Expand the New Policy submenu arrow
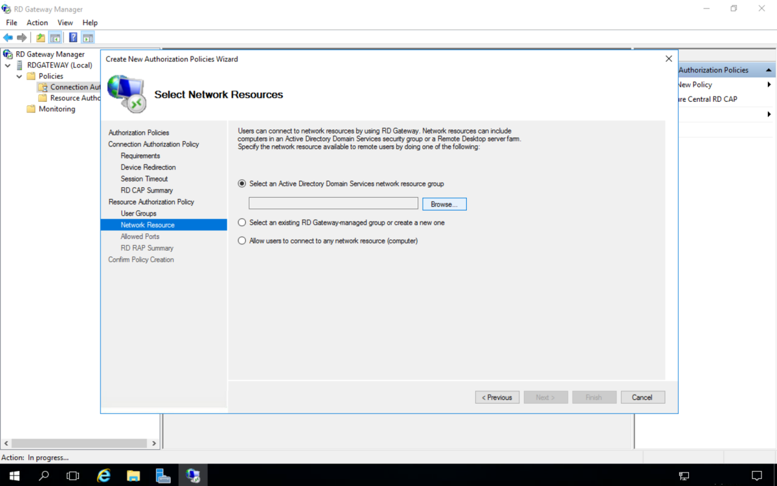 pyautogui.click(x=769, y=84)
